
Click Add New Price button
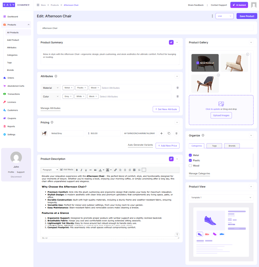click(x=167, y=146)
